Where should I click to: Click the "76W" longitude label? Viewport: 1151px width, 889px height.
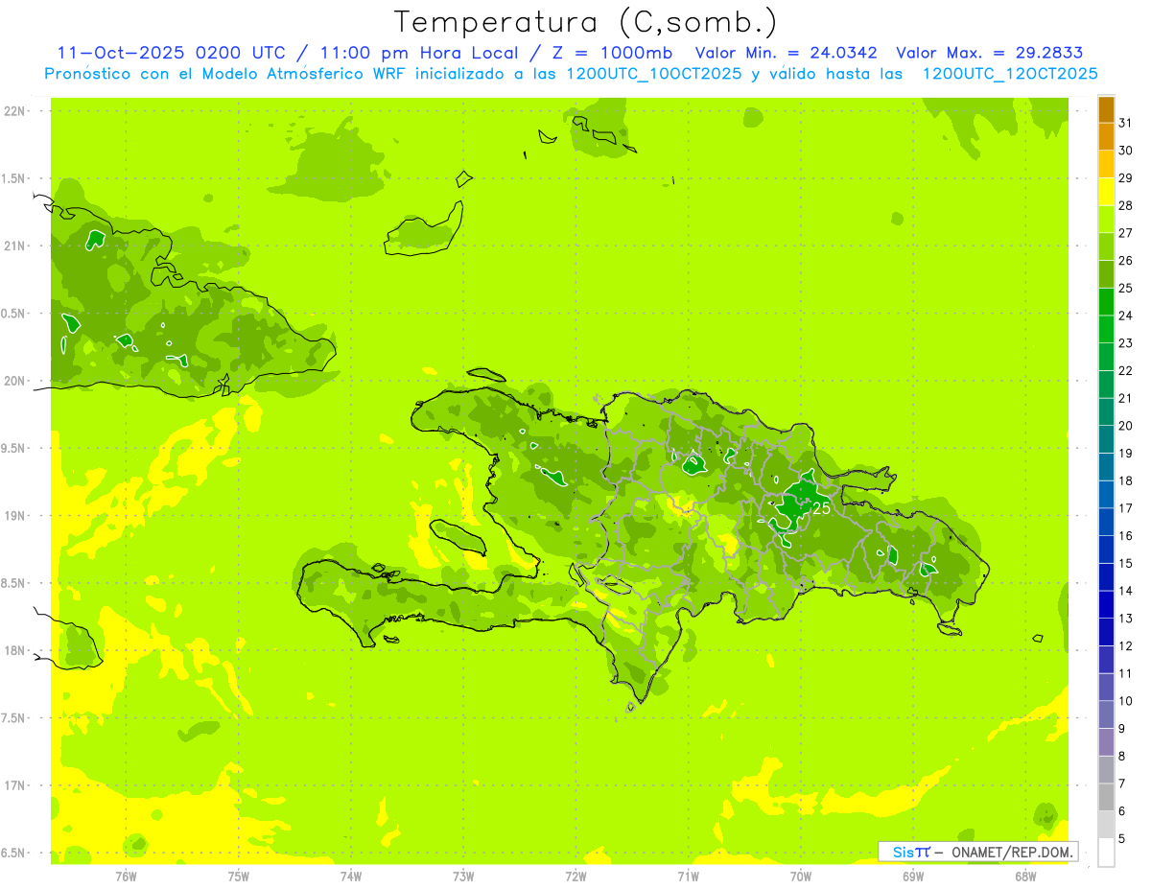coord(126,877)
